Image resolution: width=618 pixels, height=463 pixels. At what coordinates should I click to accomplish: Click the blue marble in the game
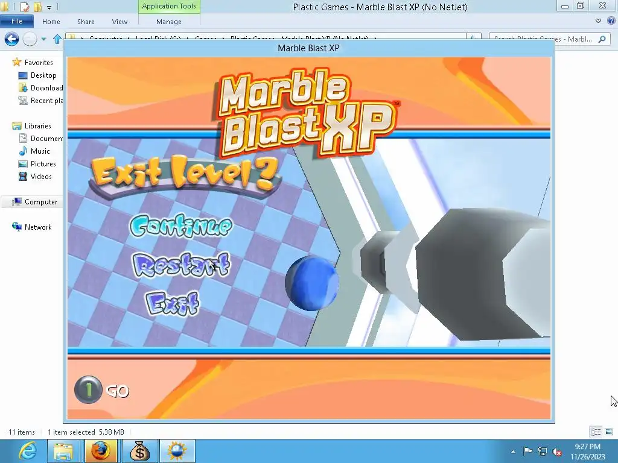(x=312, y=283)
